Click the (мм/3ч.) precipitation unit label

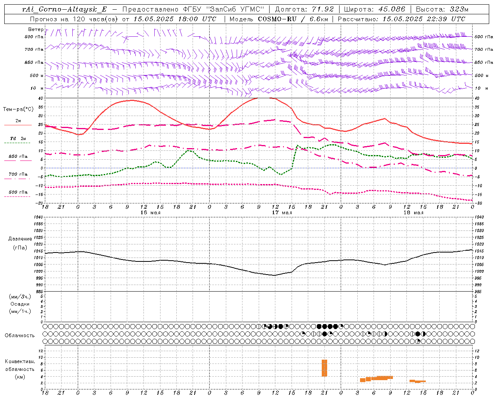click(20, 297)
